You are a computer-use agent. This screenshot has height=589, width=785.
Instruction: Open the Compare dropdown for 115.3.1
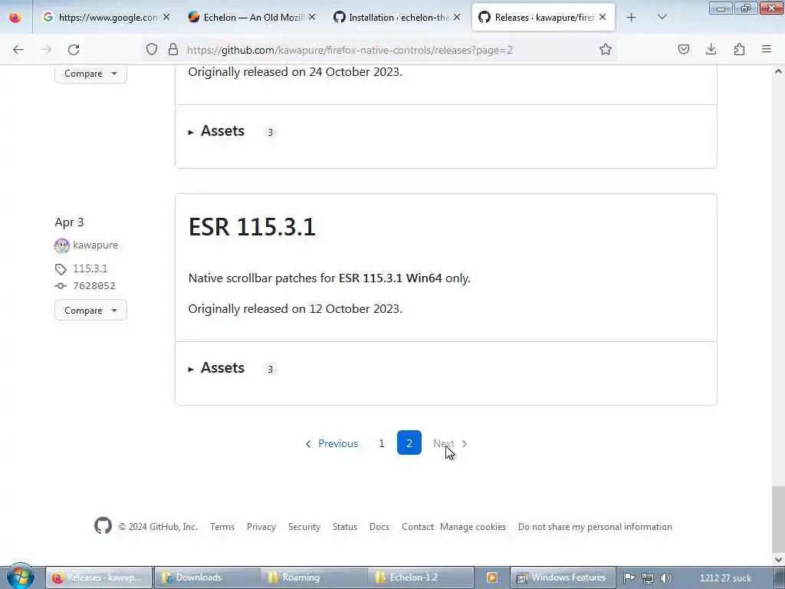90,311
